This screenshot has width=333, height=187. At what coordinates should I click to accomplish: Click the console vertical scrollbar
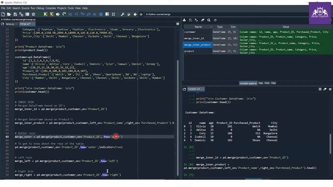(x=330, y=143)
